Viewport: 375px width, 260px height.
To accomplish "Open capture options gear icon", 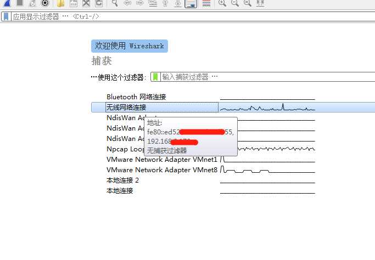I will (45, 3).
